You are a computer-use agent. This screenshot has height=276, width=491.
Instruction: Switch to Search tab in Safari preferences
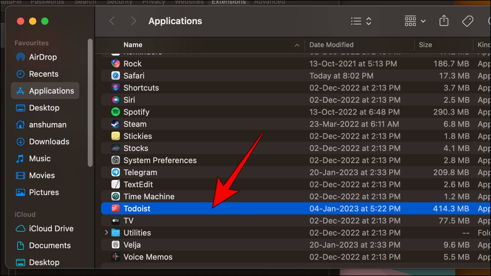85,2
